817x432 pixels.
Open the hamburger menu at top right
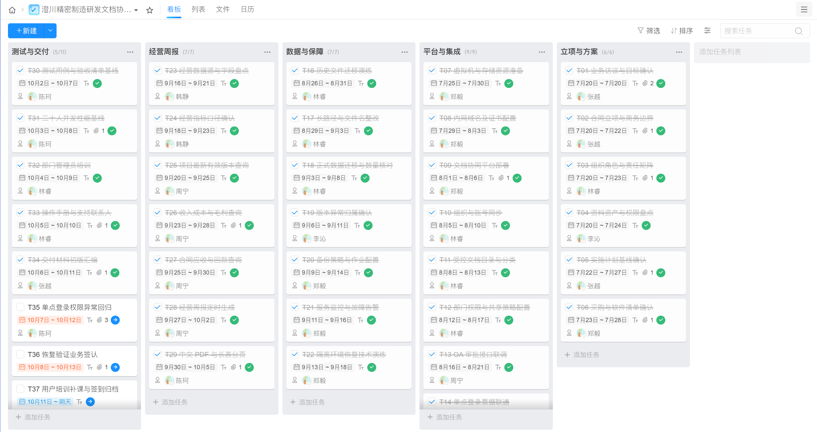[804, 10]
